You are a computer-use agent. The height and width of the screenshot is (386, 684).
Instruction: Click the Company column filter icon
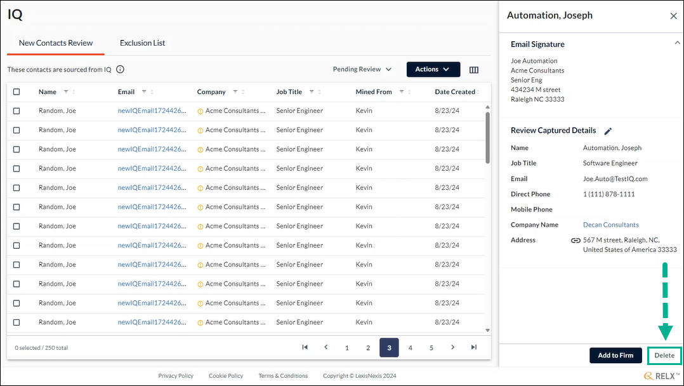235,91
